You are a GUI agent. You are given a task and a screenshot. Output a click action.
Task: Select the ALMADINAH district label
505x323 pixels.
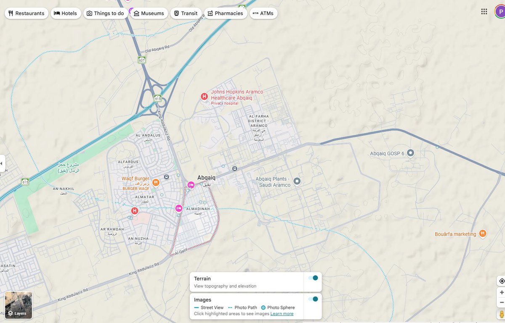click(198, 208)
